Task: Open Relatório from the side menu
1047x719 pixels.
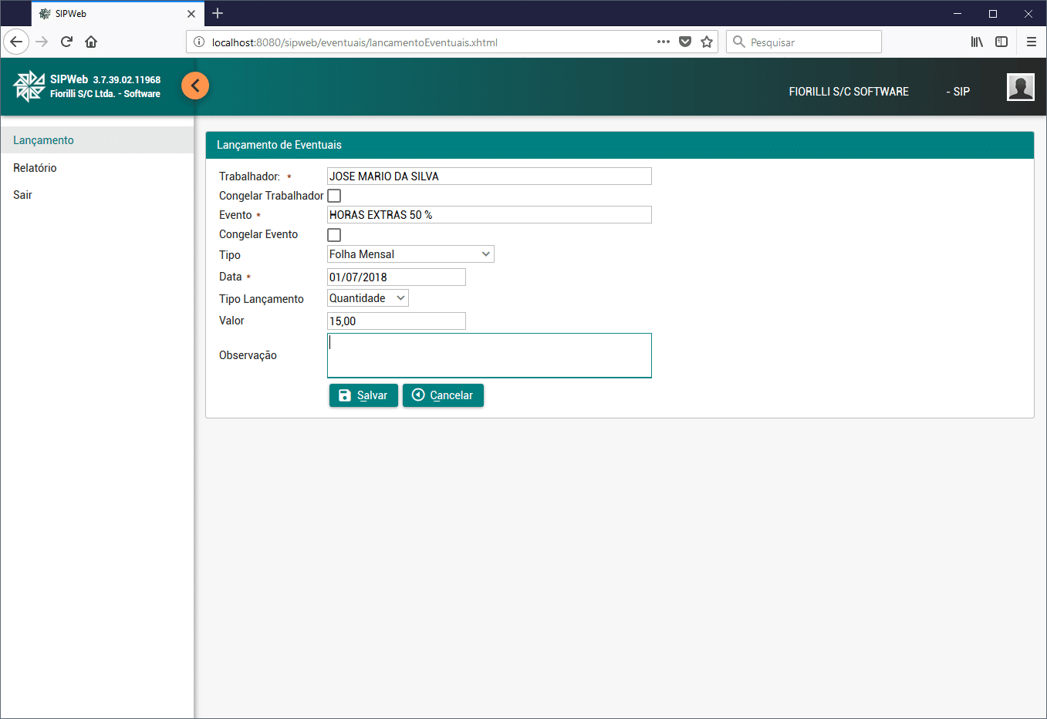Action: [35, 168]
